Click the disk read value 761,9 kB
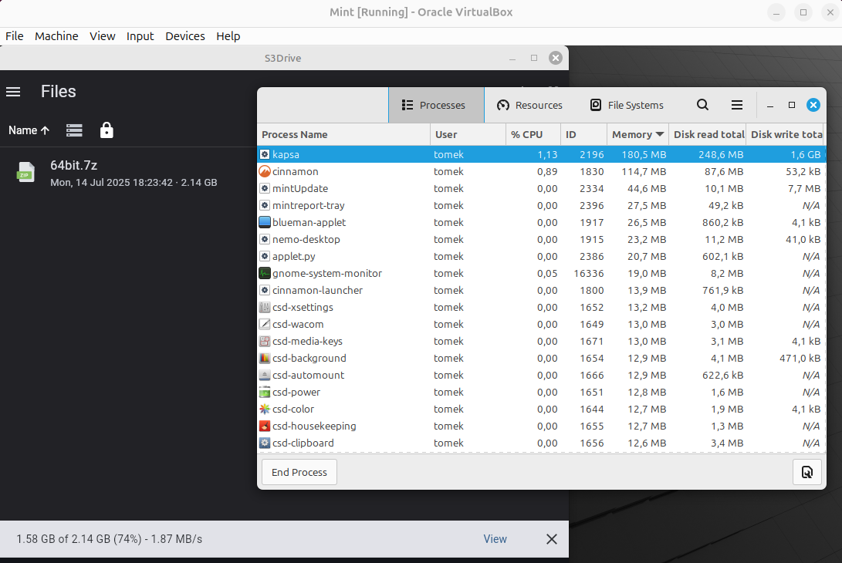Screen dimensions: 842x563 723,290
